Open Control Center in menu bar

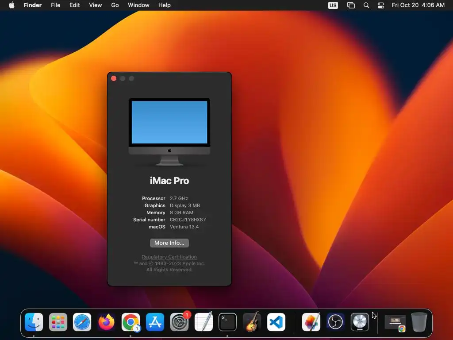coord(381,5)
